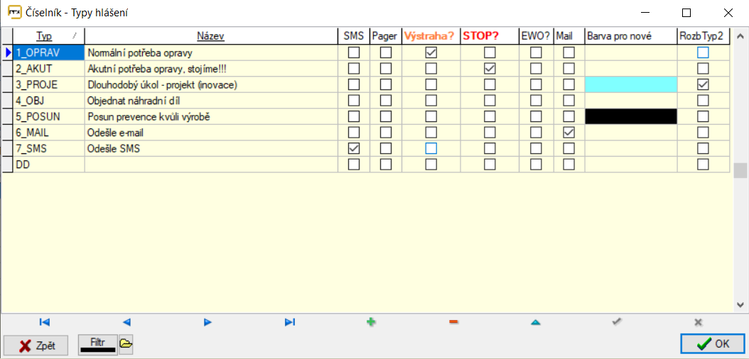Viewport: 749px width, 359px height.
Task: Add new record with green plus
Action: 371,322
